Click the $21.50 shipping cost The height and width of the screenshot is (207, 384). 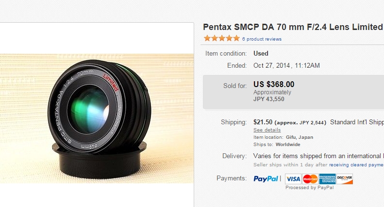coord(263,122)
